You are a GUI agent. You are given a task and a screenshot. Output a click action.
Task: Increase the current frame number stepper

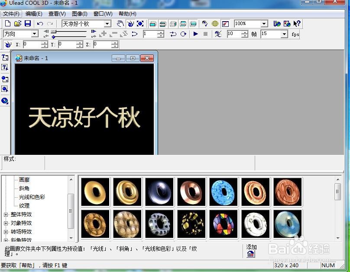[161, 32]
